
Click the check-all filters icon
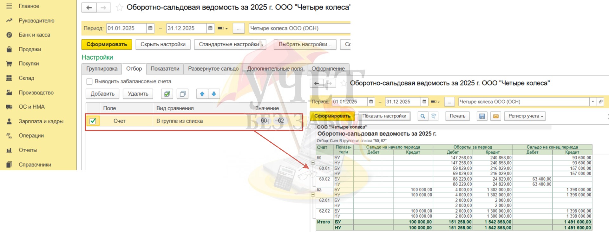167,94
